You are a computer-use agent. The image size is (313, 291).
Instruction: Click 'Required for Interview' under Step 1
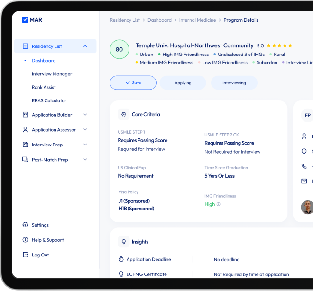click(x=141, y=149)
